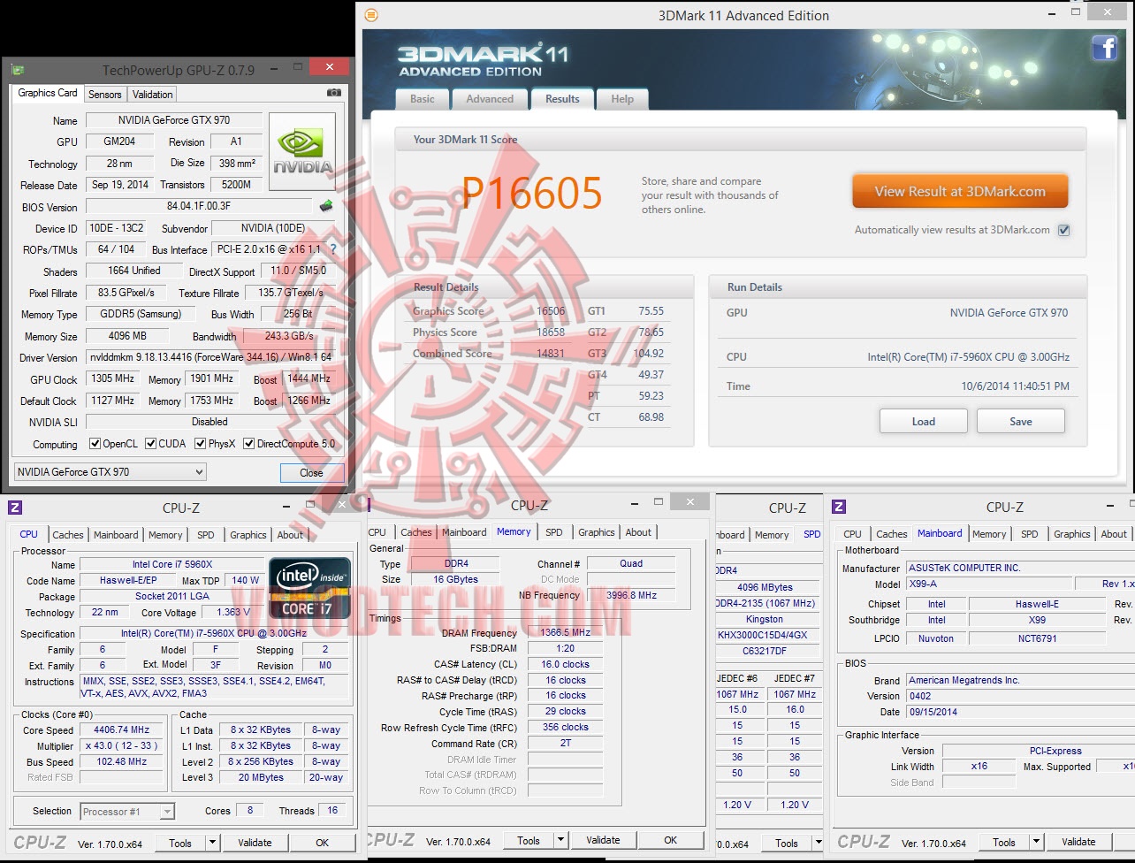
Task: Click the Bus Interface question mark icon
Action: point(333,249)
